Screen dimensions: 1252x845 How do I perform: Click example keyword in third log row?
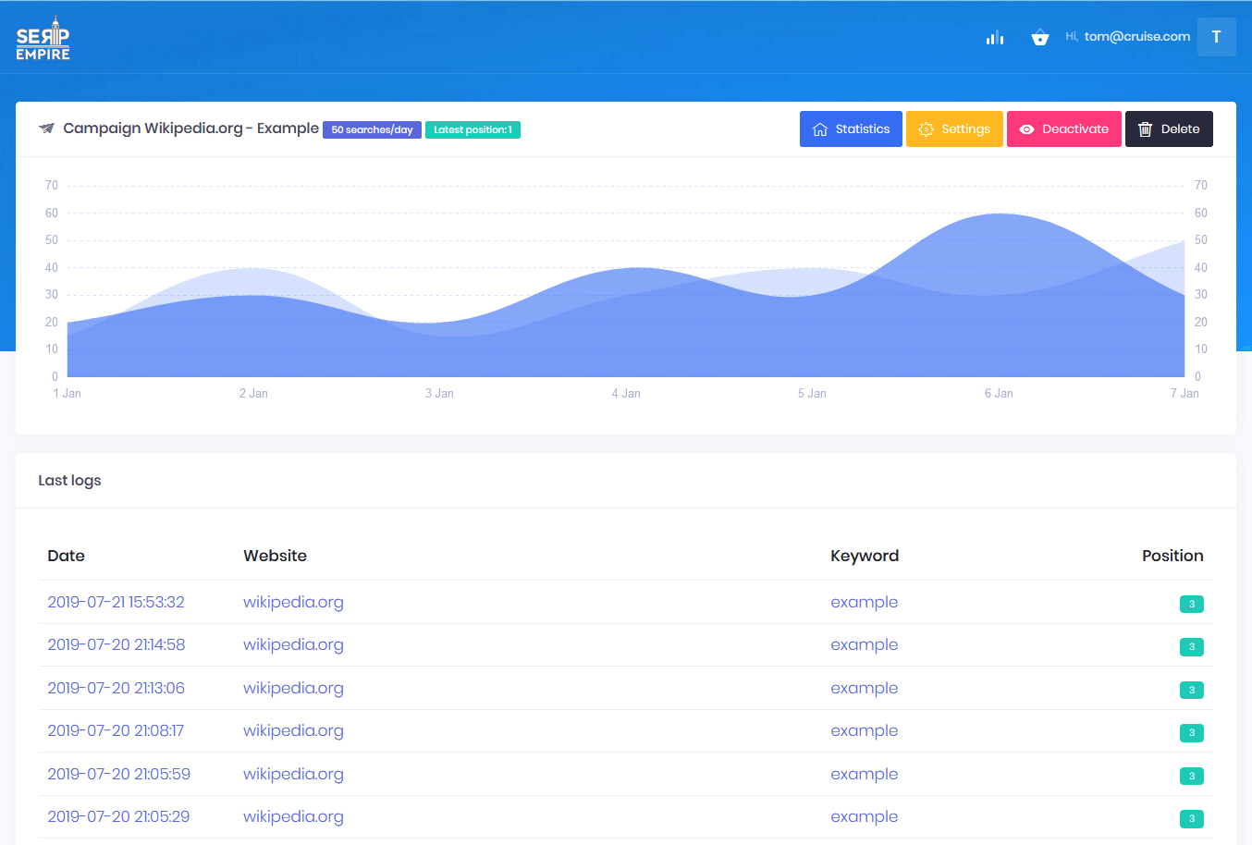coord(864,688)
